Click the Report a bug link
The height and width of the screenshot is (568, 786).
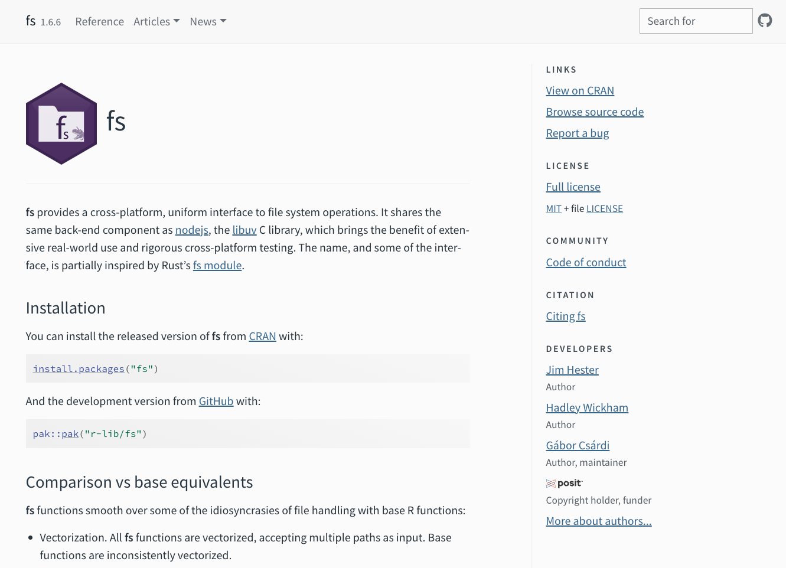click(x=577, y=133)
